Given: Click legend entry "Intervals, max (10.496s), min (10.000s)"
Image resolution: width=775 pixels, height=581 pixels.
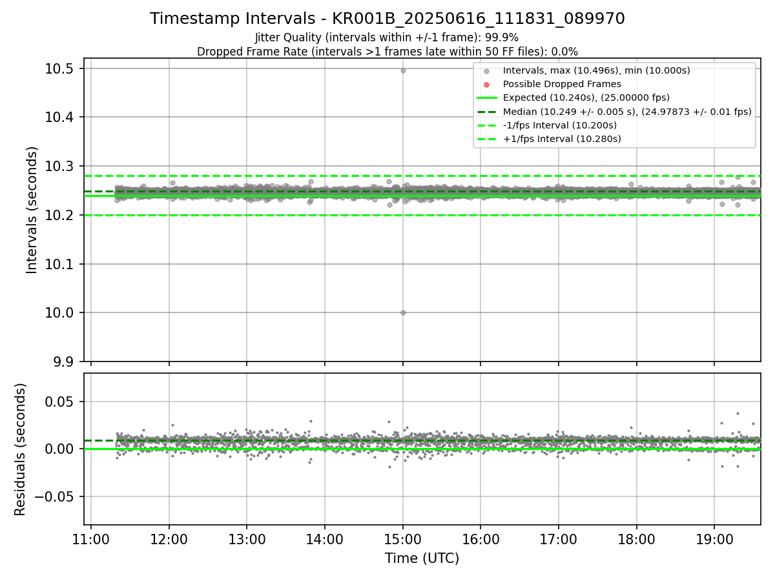Looking at the screenshot, I should [596, 70].
